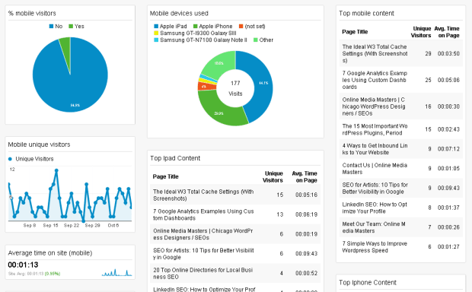Open 'SEO for Artists' row in Top Ipad Content

click(235, 253)
